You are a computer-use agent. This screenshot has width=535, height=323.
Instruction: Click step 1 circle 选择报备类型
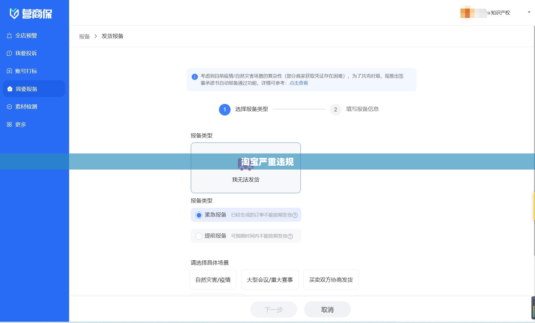[225, 110]
